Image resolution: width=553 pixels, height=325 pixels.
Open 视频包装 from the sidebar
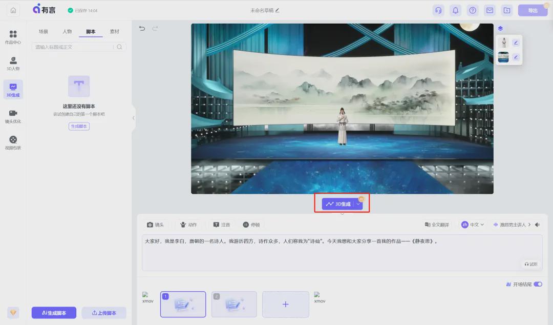13,142
